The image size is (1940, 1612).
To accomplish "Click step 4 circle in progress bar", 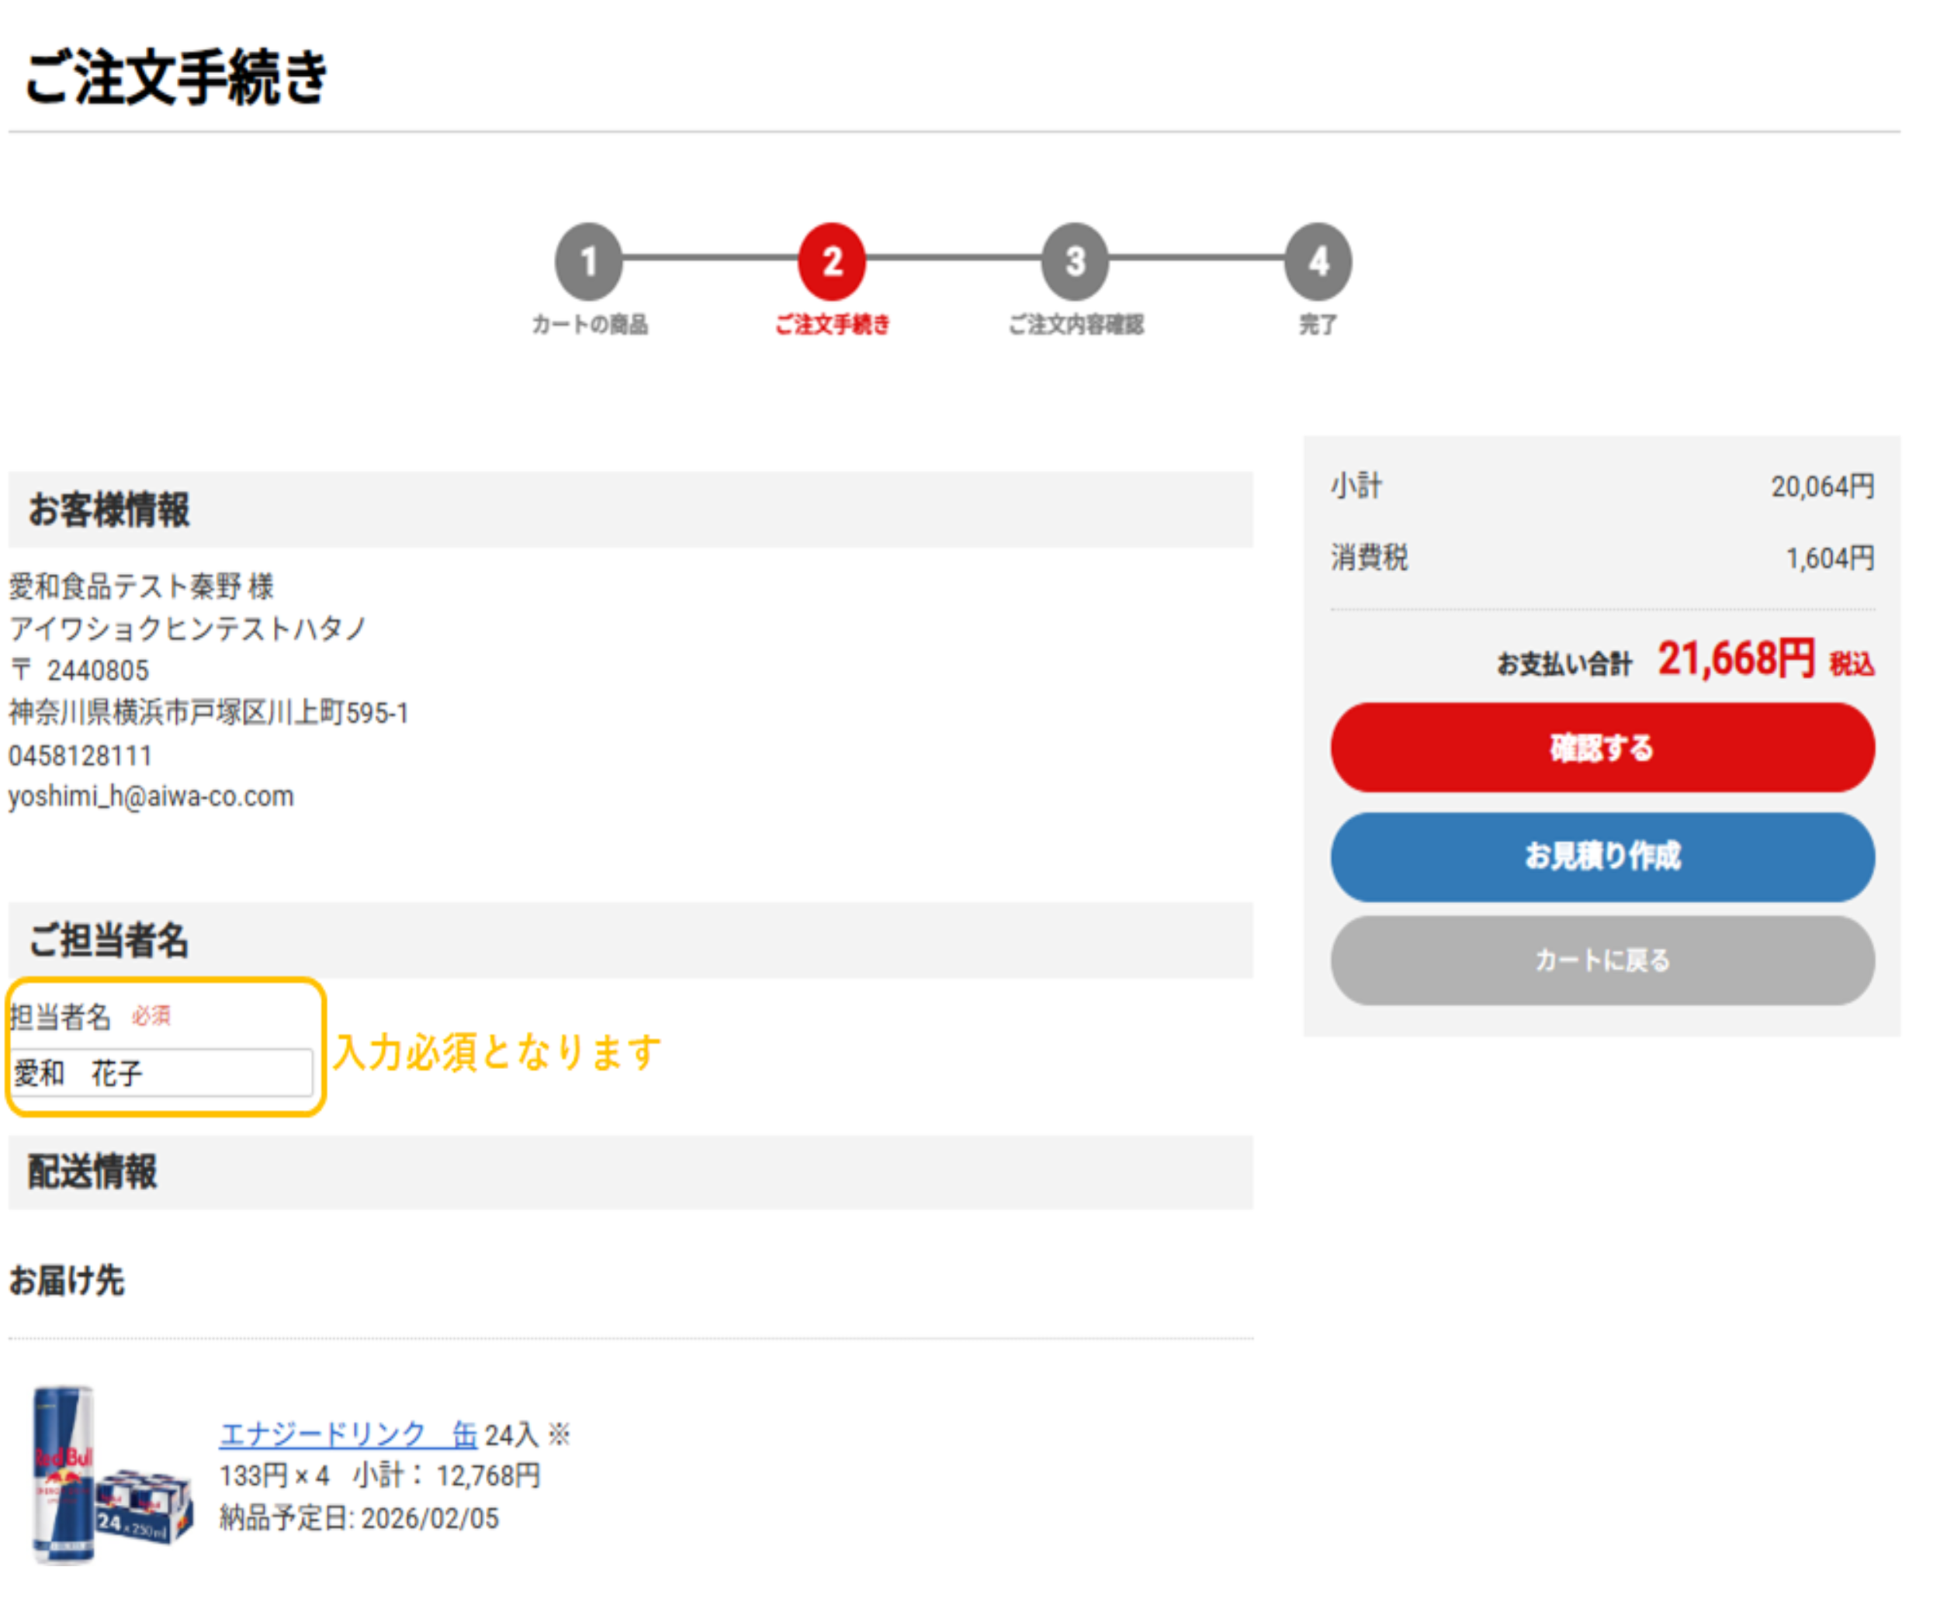I will (x=1318, y=261).
